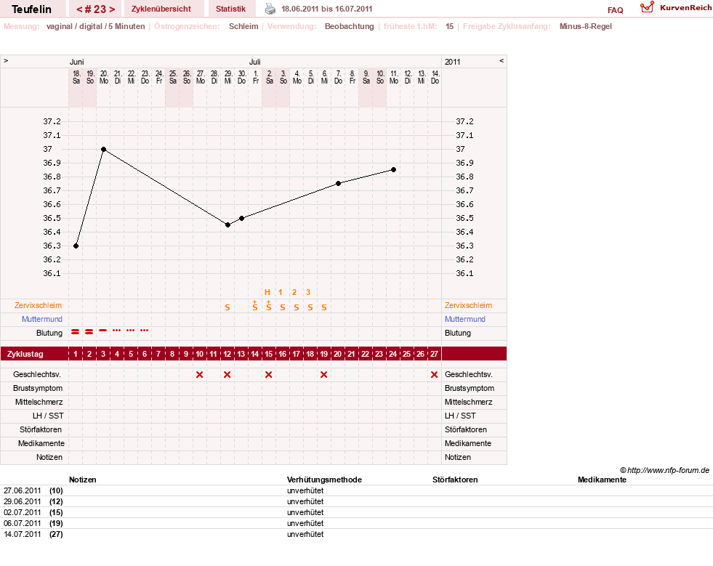Click intercourse X mark on cycle day 15
713x566 pixels.
point(268,375)
